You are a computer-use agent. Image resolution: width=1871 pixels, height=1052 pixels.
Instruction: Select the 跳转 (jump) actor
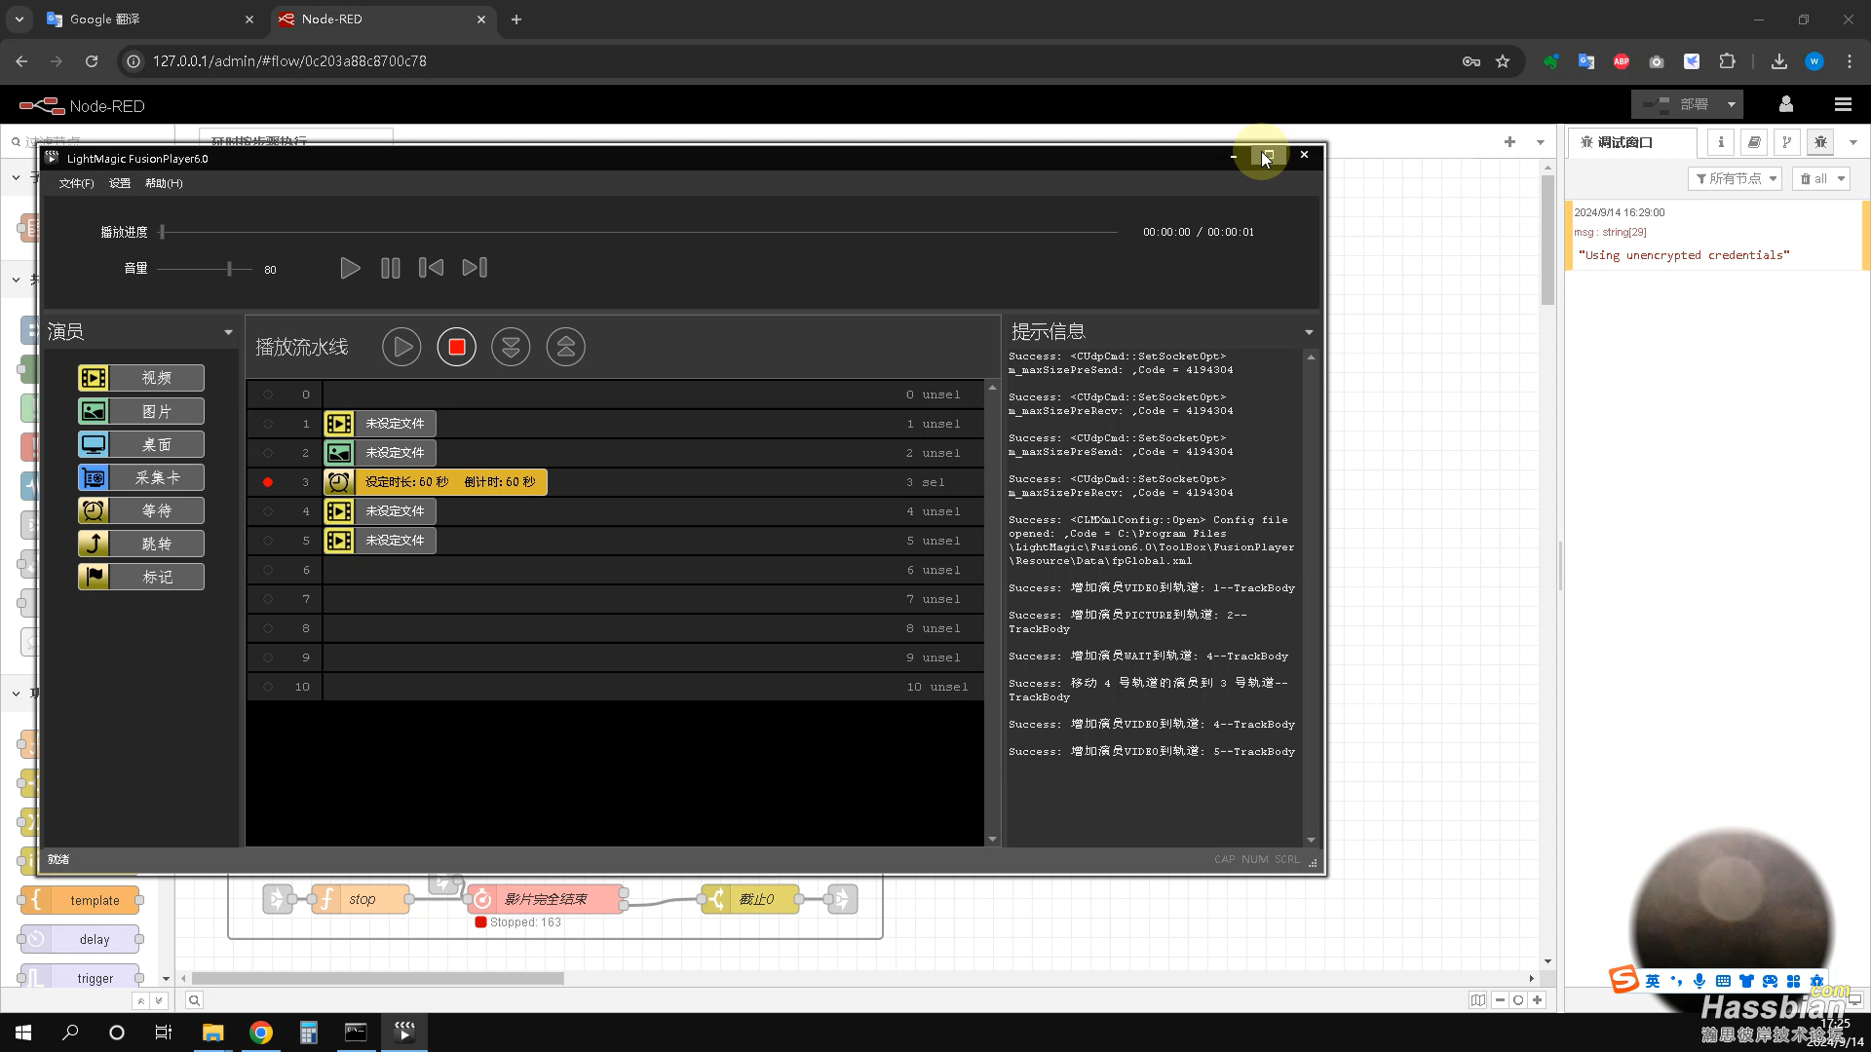(141, 544)
